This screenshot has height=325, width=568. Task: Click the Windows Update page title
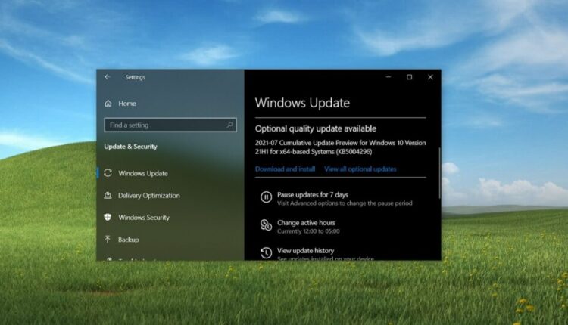(x=302, y=103)
